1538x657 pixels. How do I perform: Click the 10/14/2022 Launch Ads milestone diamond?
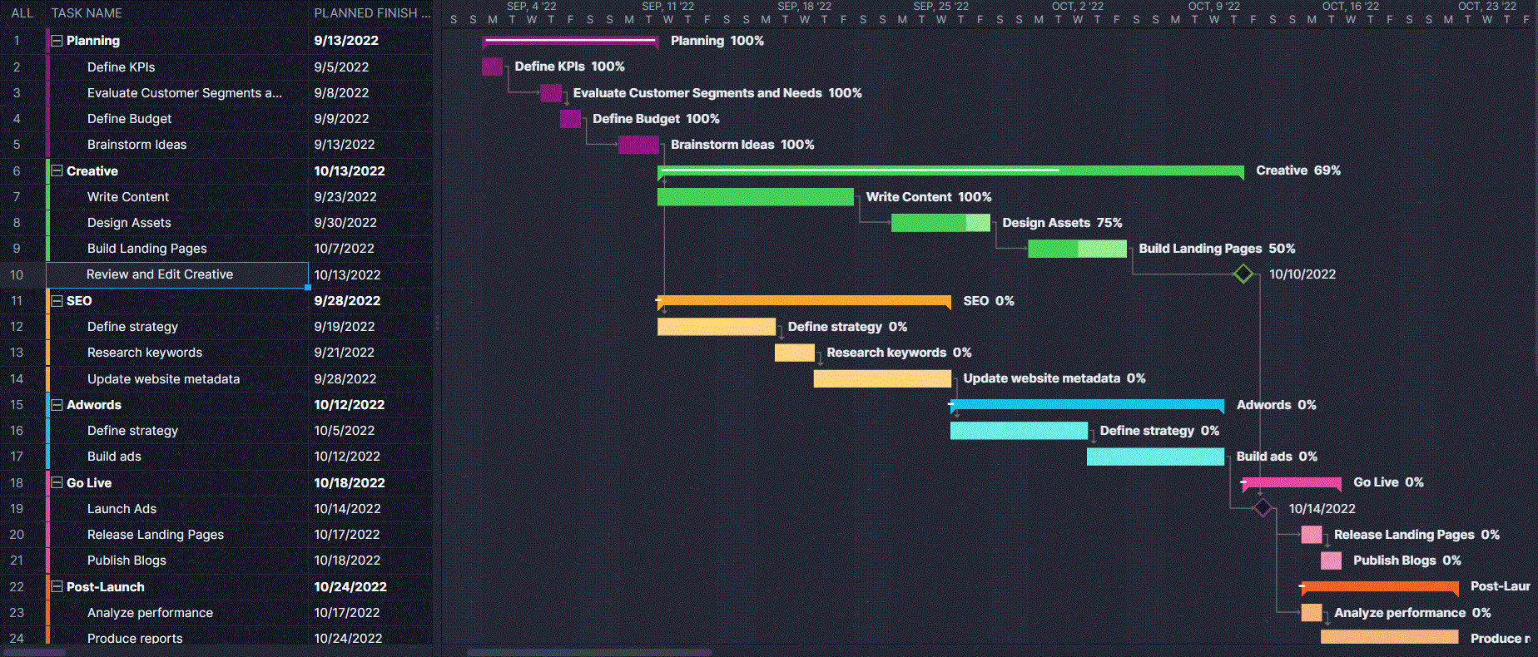coord(1263,508)
